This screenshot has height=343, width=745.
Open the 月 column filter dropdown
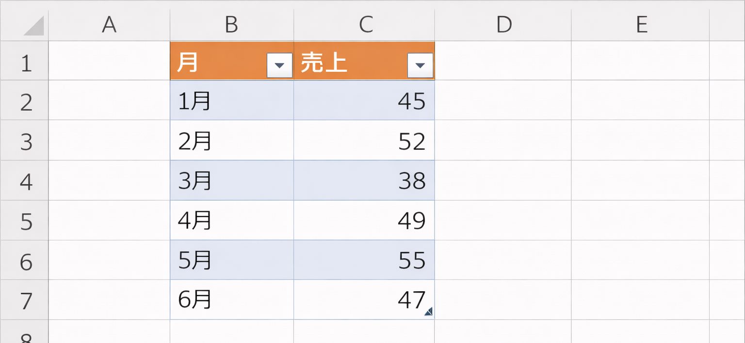[x=280, y=65]
